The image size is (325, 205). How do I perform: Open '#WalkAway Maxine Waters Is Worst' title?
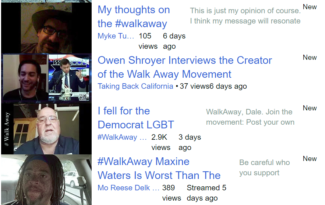pyautogui.click(x=159, y=168)
